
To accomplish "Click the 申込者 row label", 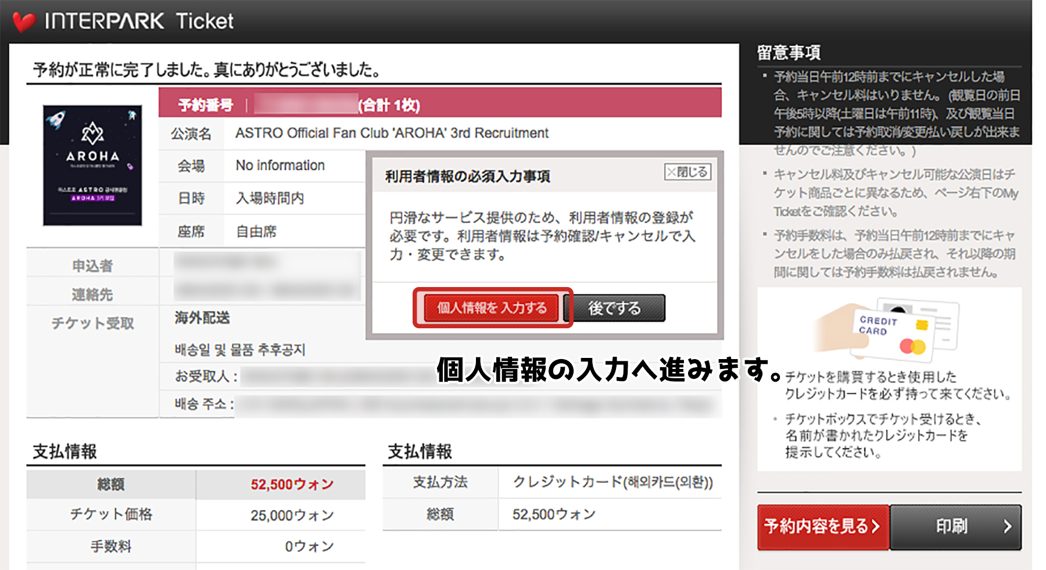I will tap(92, 266).
